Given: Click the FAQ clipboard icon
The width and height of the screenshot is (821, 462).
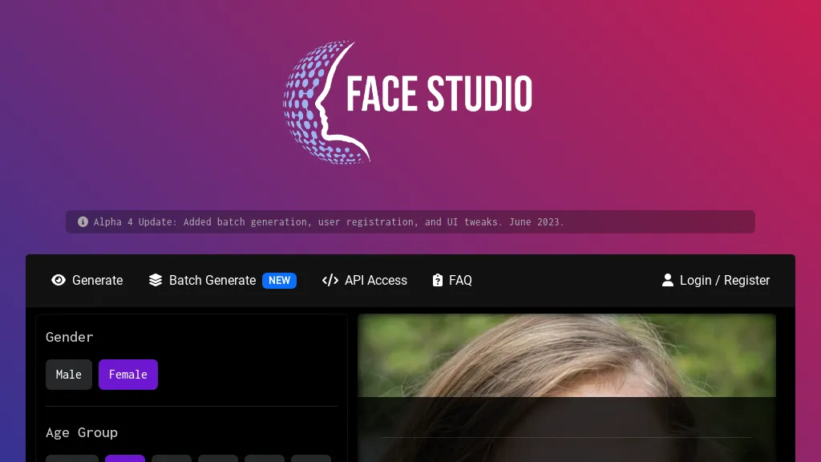Looking at the screenshot, I should click(437, 280).
